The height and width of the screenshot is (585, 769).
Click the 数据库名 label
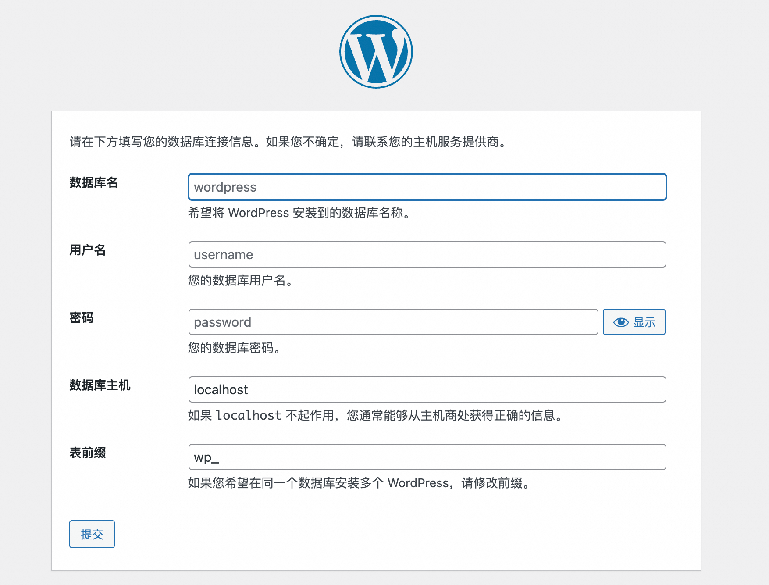94,182
